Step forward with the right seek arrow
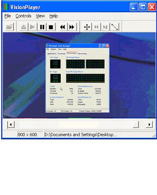The width and height of the screenshot is (157, 195). pos(149,124)
